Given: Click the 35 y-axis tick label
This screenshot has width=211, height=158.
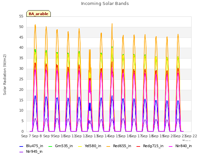Looking at the screenshot, I should (x=21, y=58).
